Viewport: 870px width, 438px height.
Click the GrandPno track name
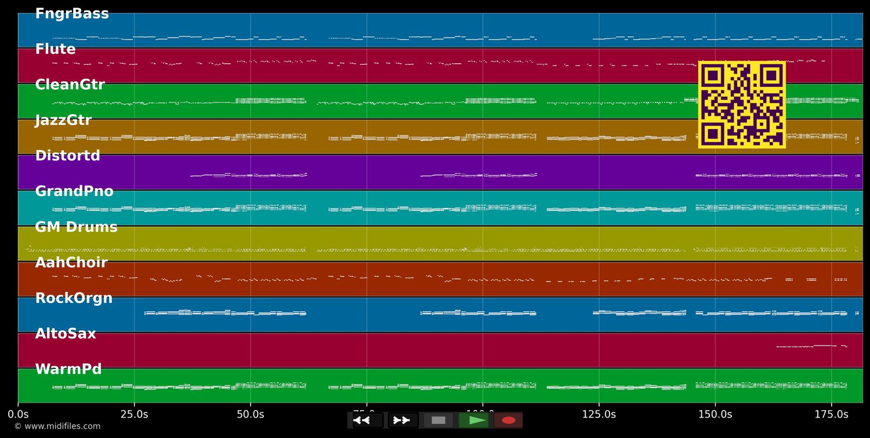tap(74, 191)
